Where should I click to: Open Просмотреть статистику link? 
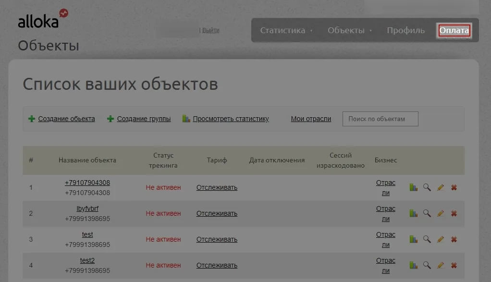[231, 119]
